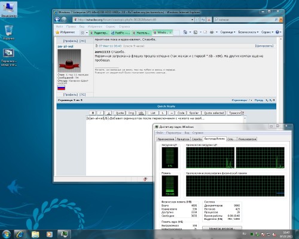Open the Quick Tabs dropdown arrow
The height and width of the screenshot is (239, 299).
click(87, 32)
